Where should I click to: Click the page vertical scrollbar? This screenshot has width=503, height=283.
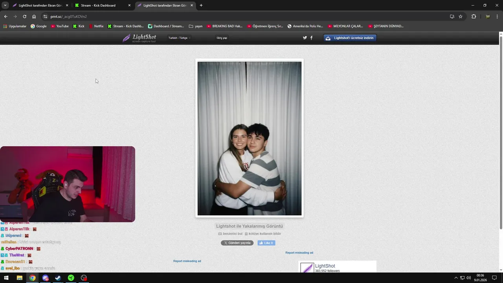point(501,132)
